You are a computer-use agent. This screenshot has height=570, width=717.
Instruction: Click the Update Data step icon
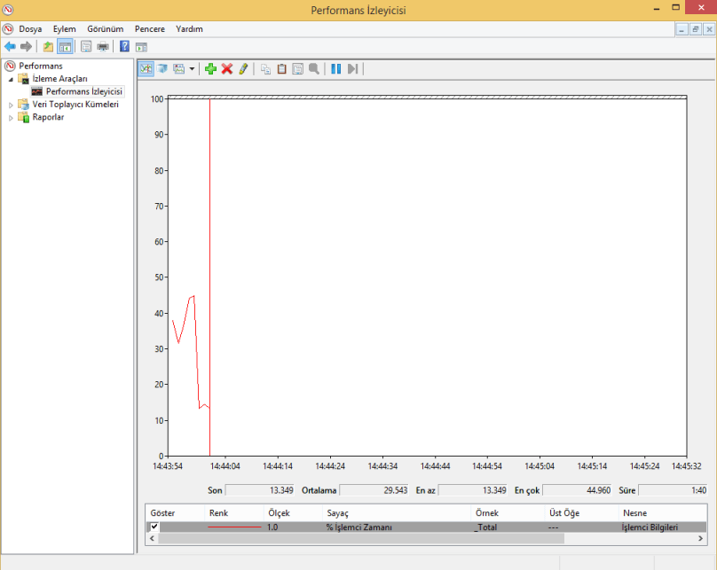(352, 68)
